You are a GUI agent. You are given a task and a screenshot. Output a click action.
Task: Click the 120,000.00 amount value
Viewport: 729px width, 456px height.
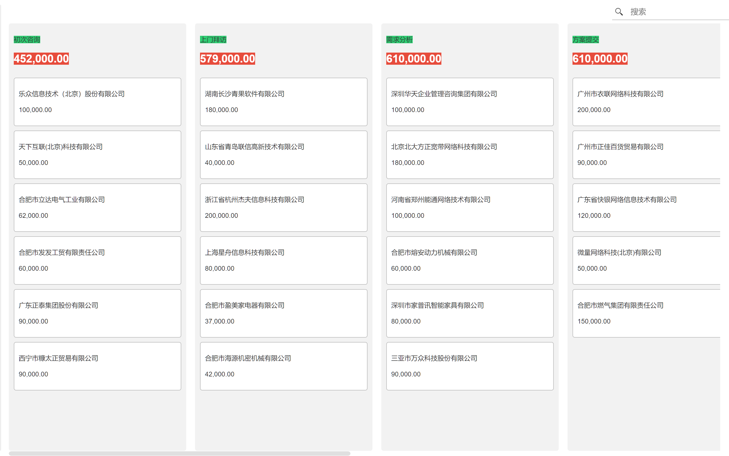point(594,216)
